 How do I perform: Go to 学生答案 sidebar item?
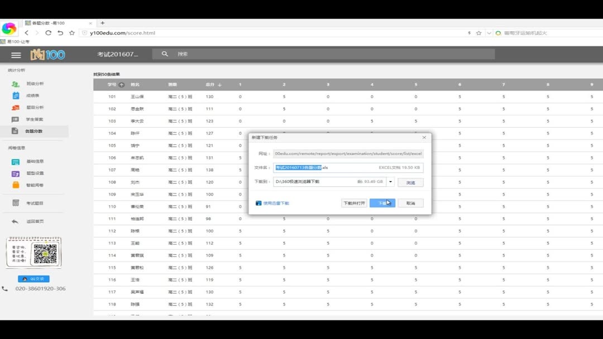[x=27, y=119]
